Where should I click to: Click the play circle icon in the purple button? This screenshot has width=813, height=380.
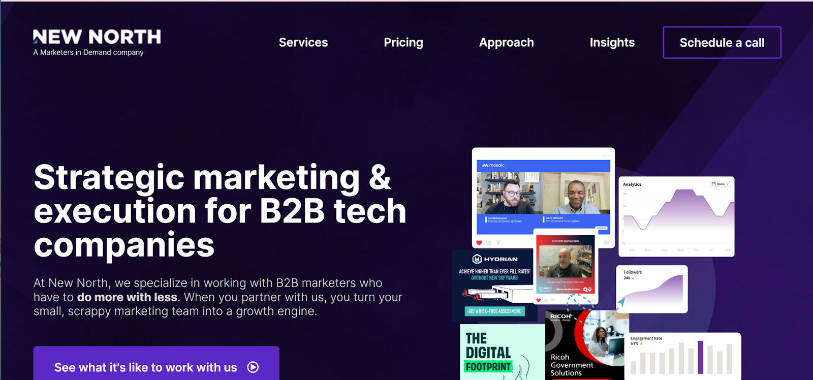coord(253,367)
